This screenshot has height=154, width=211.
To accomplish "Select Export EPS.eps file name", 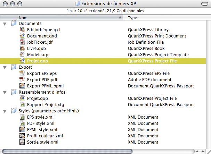I will (x=42, y=74).
